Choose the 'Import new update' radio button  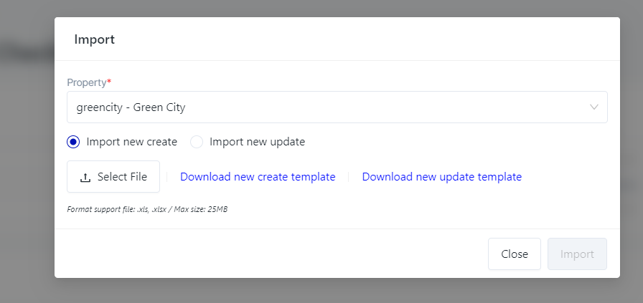(197, 142)
